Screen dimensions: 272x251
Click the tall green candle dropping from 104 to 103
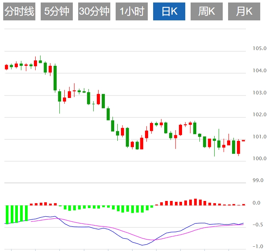coord(55,78)
